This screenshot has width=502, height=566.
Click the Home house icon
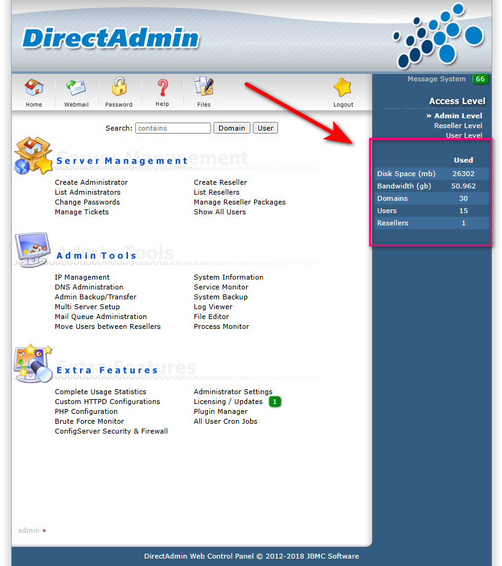click(34, 88)
